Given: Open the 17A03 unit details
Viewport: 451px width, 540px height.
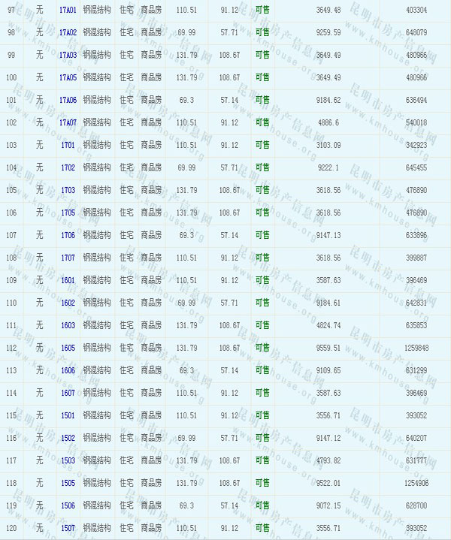Looking at the screenshot, I should (x=68, y=56).
